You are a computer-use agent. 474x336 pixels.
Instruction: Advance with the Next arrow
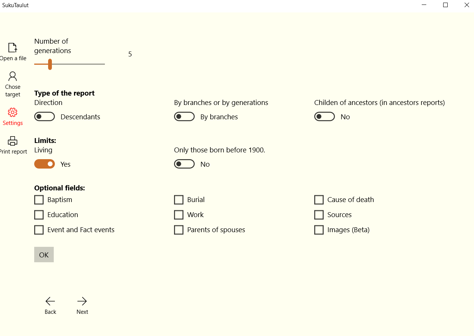[x=82, y=301]
